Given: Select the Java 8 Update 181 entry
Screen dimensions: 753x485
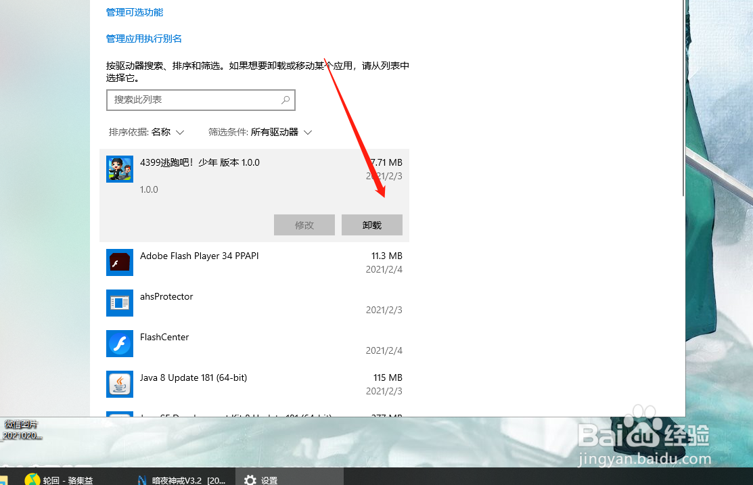Looking at the screenshot, I should pos(254,384).
